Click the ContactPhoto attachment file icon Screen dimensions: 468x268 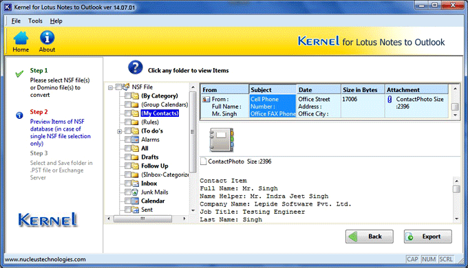tap(203, 161)
